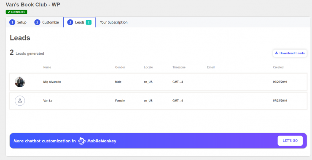Image resolution: width=312 pixels, height=160 pixels.
Task: Click the Locale column header
Action: click(x=148, y=67)
